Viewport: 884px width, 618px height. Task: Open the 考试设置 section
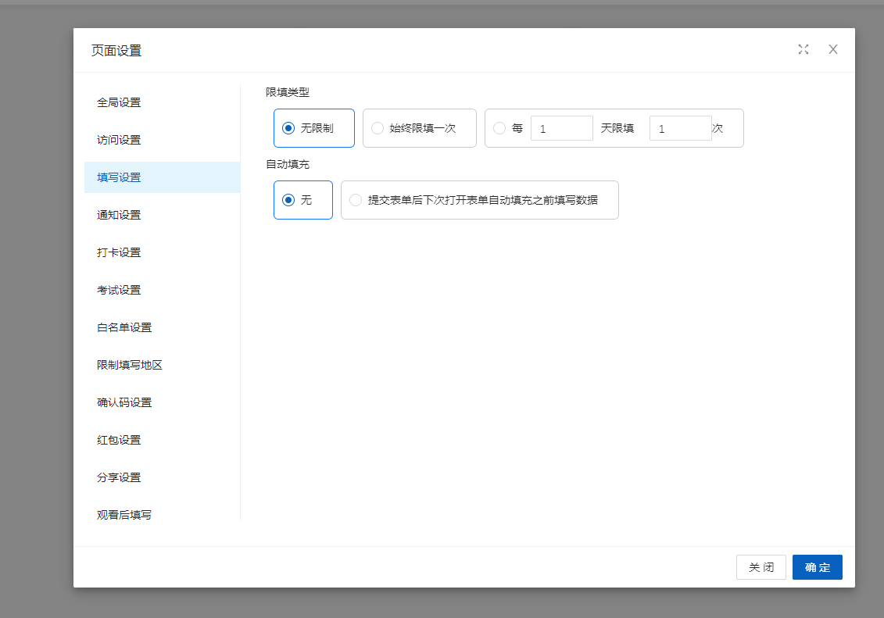pyautogui.click(x=119, y=290)
